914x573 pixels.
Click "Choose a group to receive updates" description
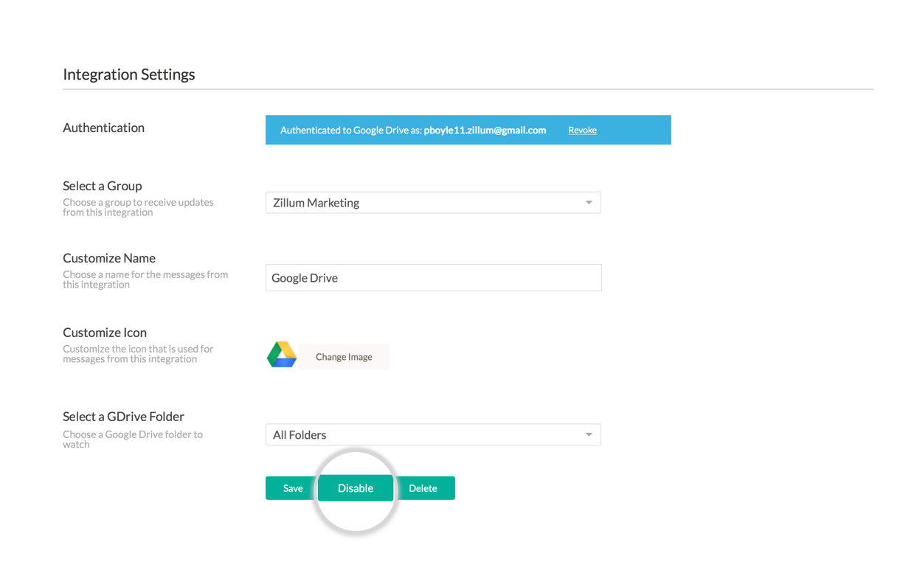tap(138, 207)
